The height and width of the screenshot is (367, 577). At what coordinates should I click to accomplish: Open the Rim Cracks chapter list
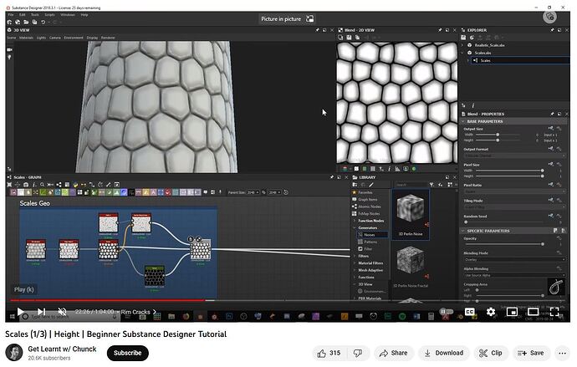[x=138, y=312]
